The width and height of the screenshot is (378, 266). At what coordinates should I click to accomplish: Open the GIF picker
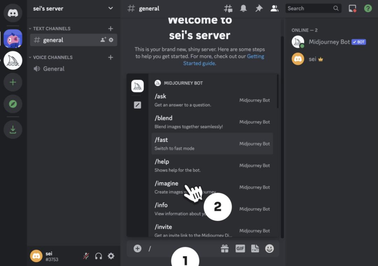240,249
